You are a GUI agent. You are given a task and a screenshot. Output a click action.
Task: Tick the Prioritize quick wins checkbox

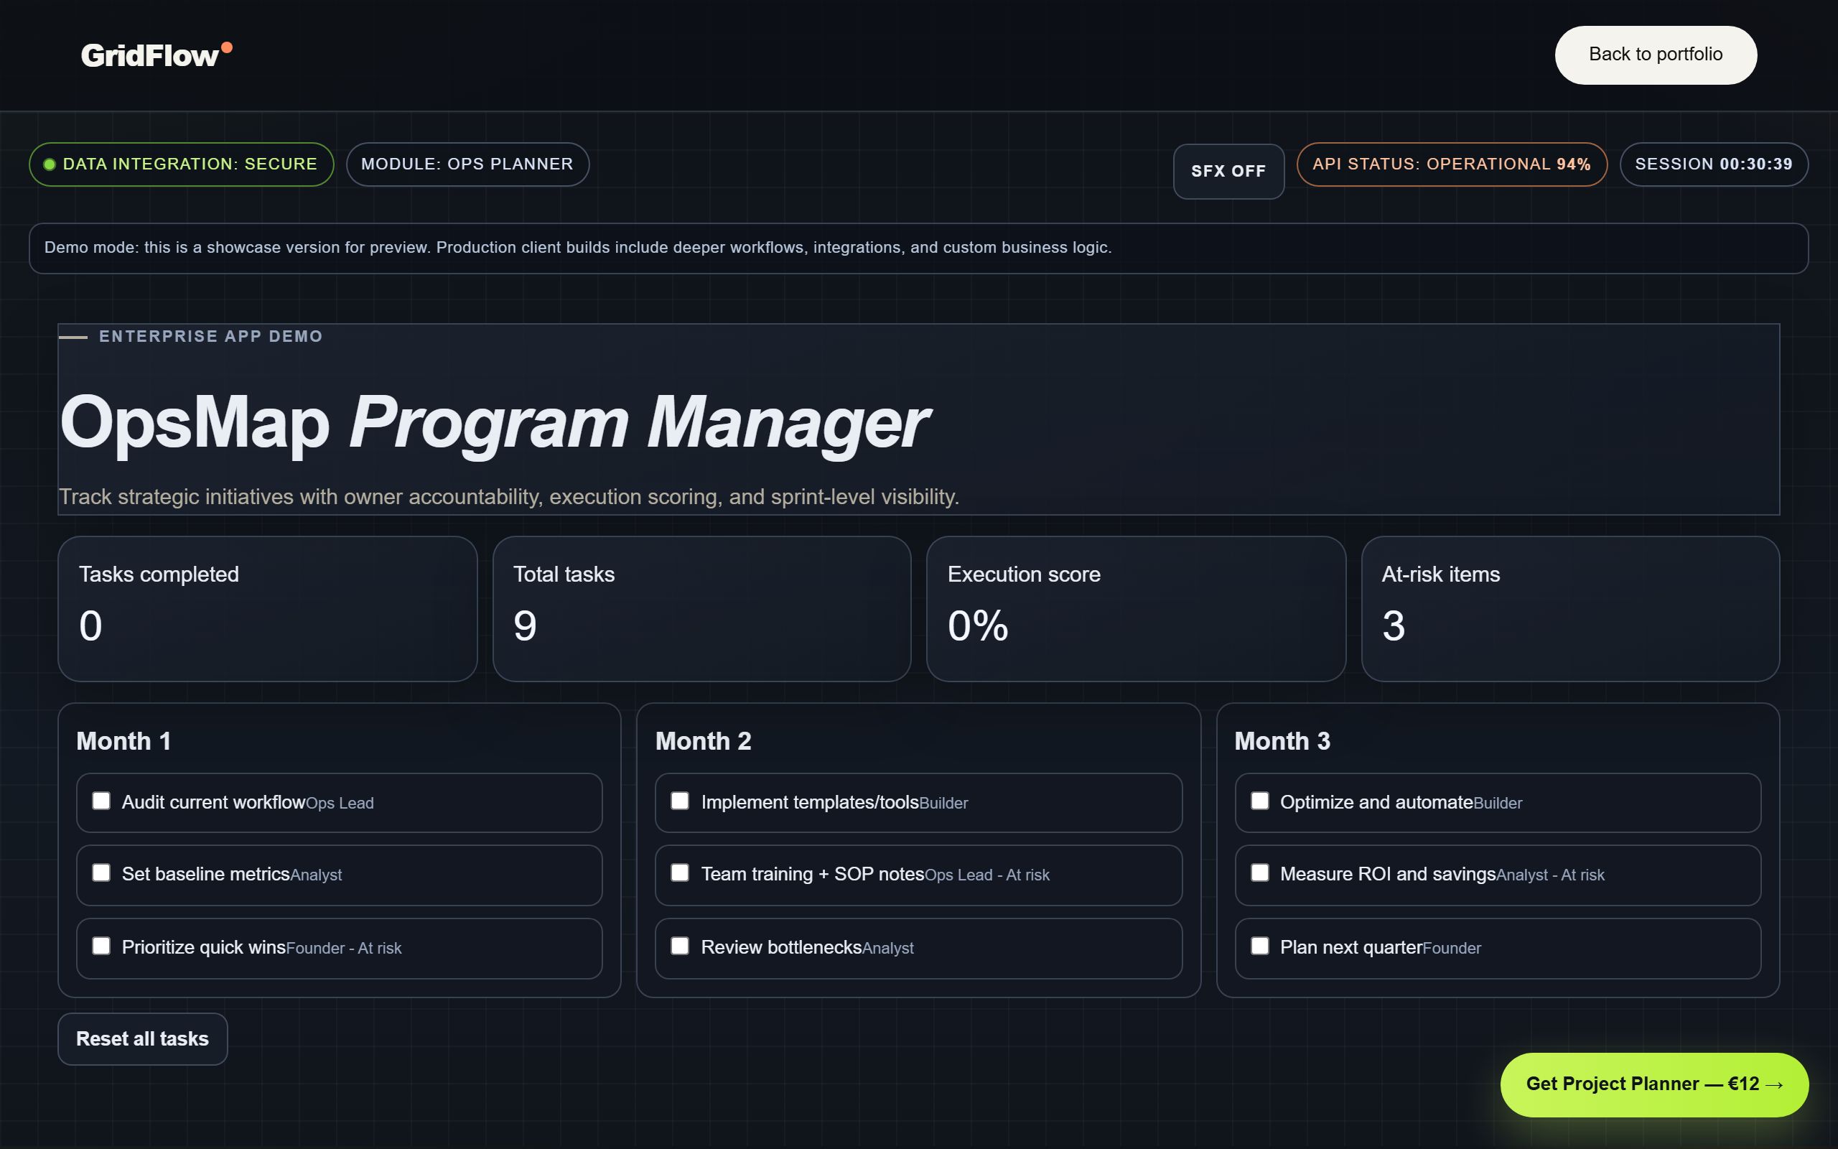(101, 945)
